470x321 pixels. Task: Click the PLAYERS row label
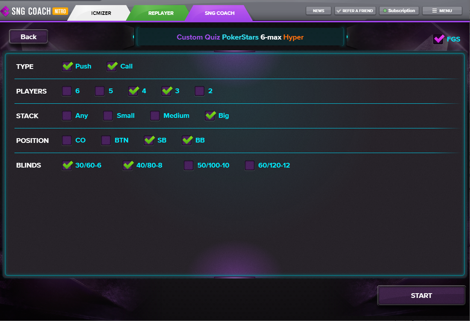click(x=31, y=91)
